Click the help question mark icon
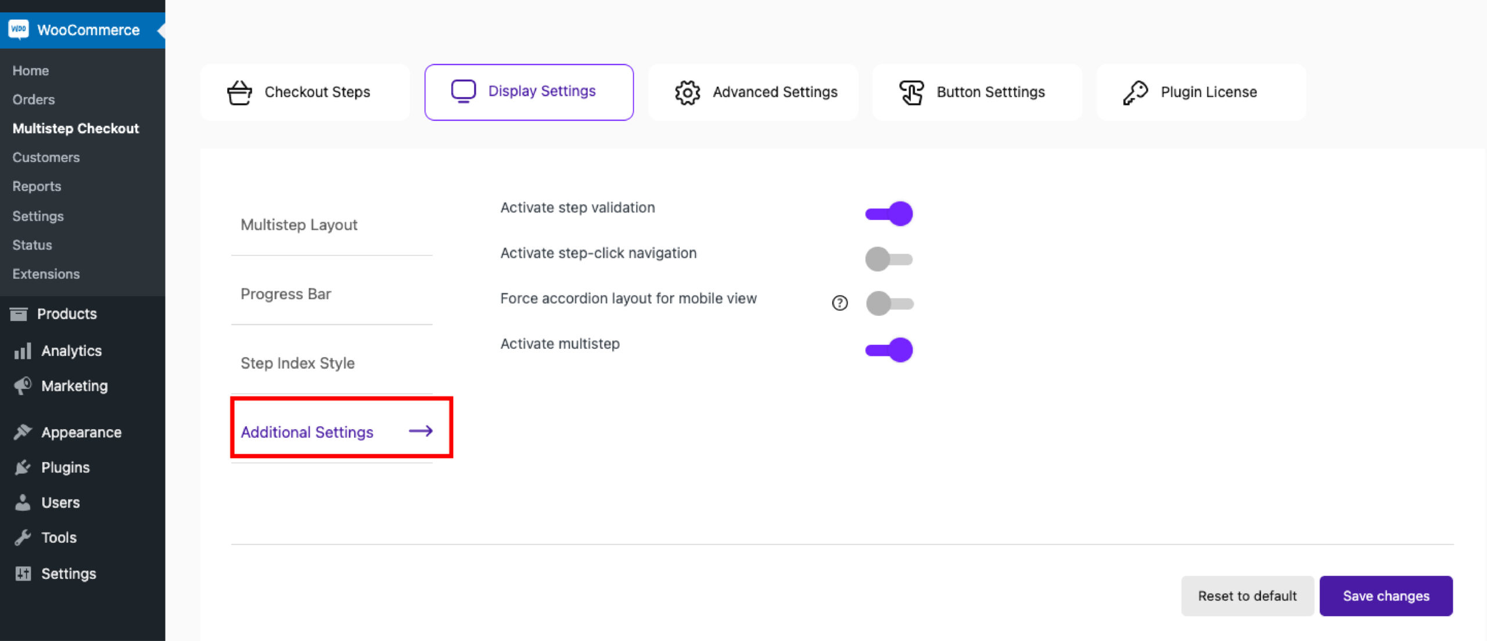This screenshot has height=641, width=1487. [840, 303]
